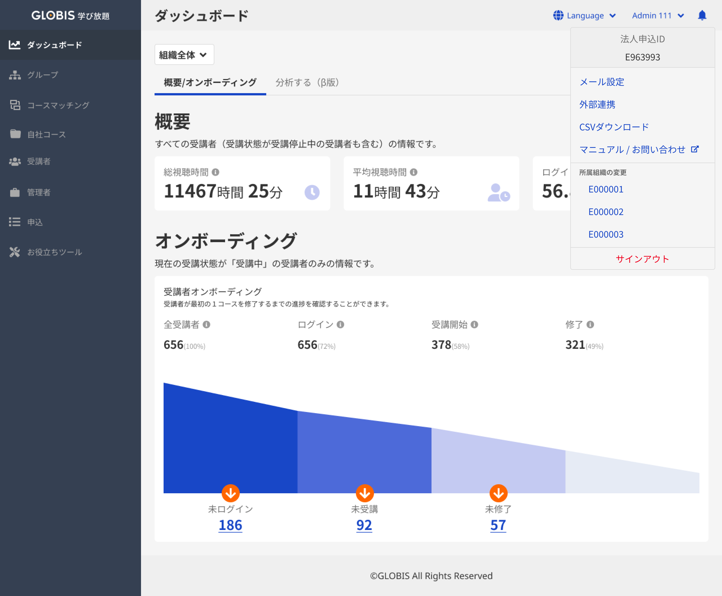Switch organization to E000002

tap(606, 212)
